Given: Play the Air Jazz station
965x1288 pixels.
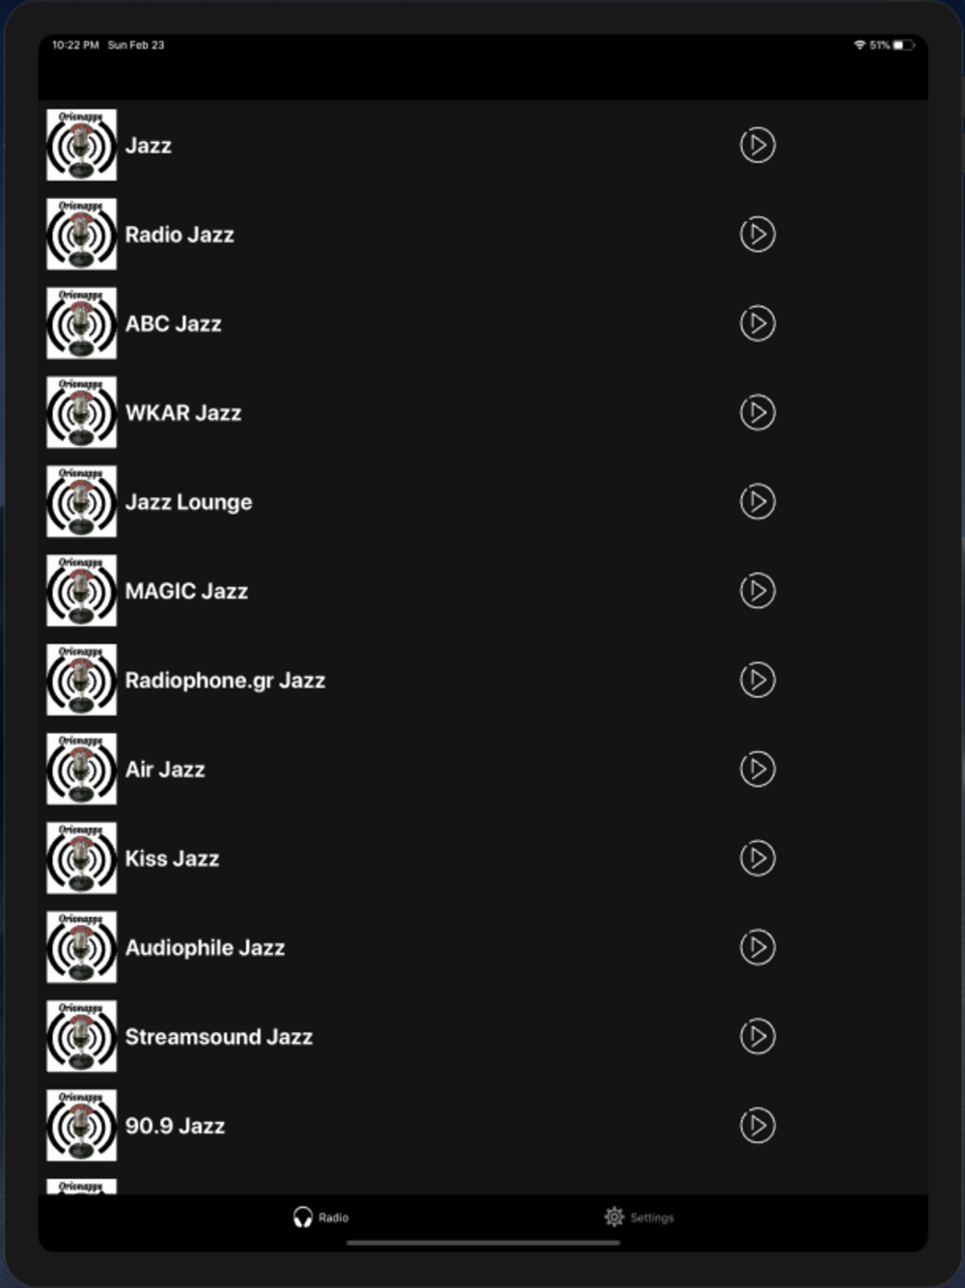Looking at the screenshot, I should [758, 770].
